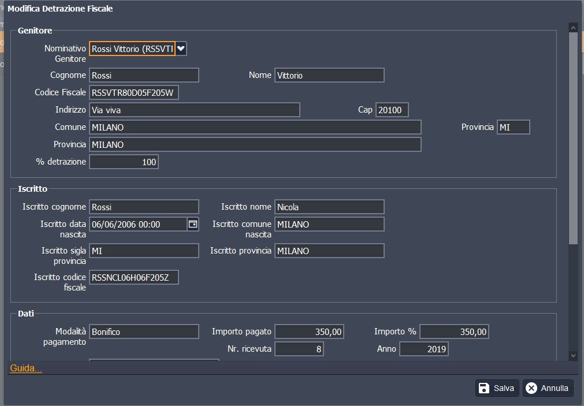Click the Annulla button
584x406 pixels.
tap(548, 388)
